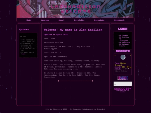
Task: Click the 'Updates' sidebar heading
Action: (x=24, y=30)
